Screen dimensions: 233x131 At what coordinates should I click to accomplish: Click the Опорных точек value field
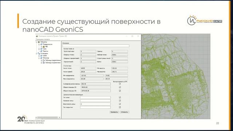88,55
